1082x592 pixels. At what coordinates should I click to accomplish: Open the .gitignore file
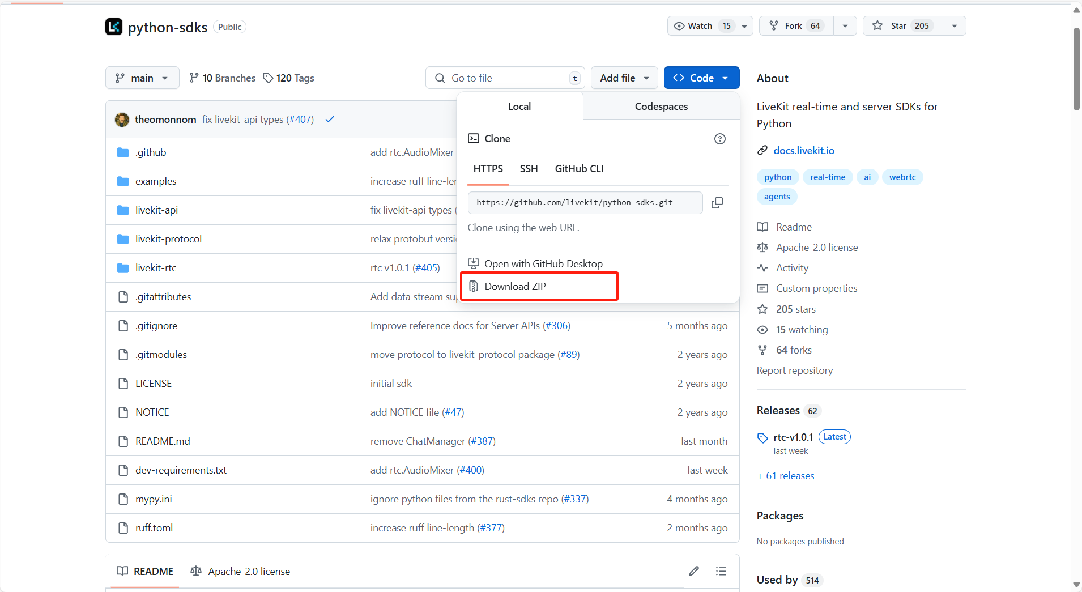(x=156, y=326)
